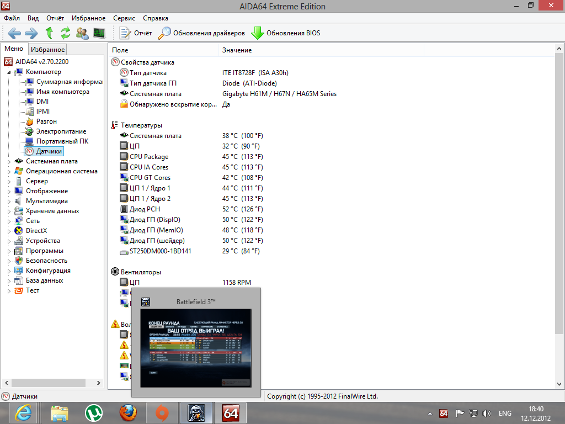Click the Forward navigation arrow

pos(31,33)
